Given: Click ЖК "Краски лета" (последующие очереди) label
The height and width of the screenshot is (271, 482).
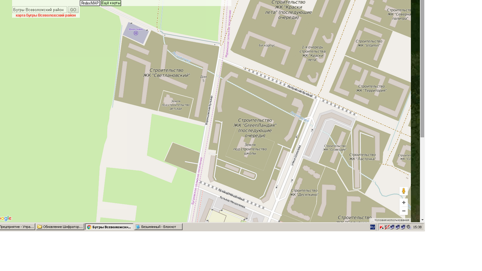Looking at the screenshot, I should pyautogui.click(x=289, y=10).
